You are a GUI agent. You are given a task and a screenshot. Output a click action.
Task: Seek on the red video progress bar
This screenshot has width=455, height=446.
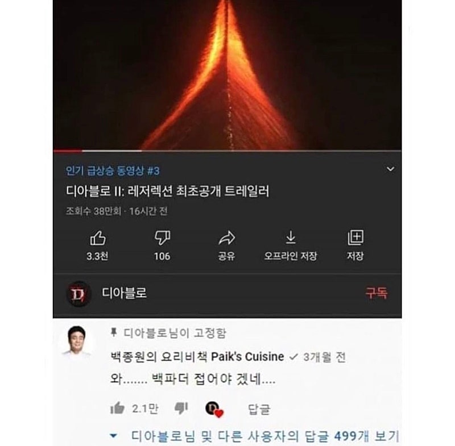(227, 151)
